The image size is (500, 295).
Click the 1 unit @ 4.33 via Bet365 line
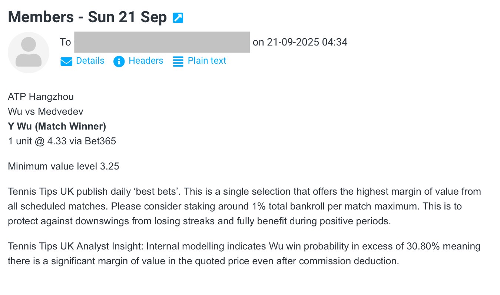tap(62, 141)
